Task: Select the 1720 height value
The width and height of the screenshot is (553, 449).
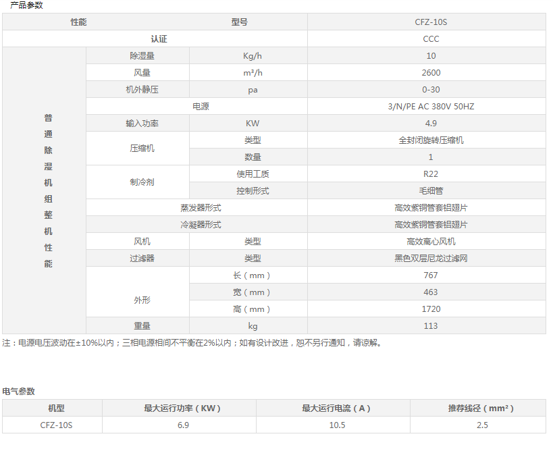Action: (x=431, y=309)
